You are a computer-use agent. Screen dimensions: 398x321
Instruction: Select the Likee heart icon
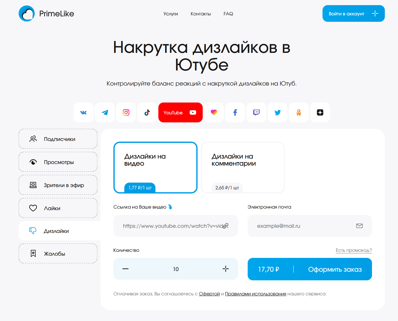(x=214, y=112)
